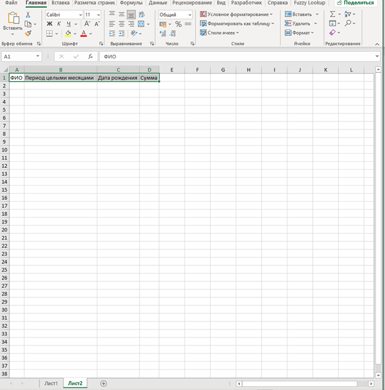385x390 pixels.
Task: Align text to top
Action: 112,14
